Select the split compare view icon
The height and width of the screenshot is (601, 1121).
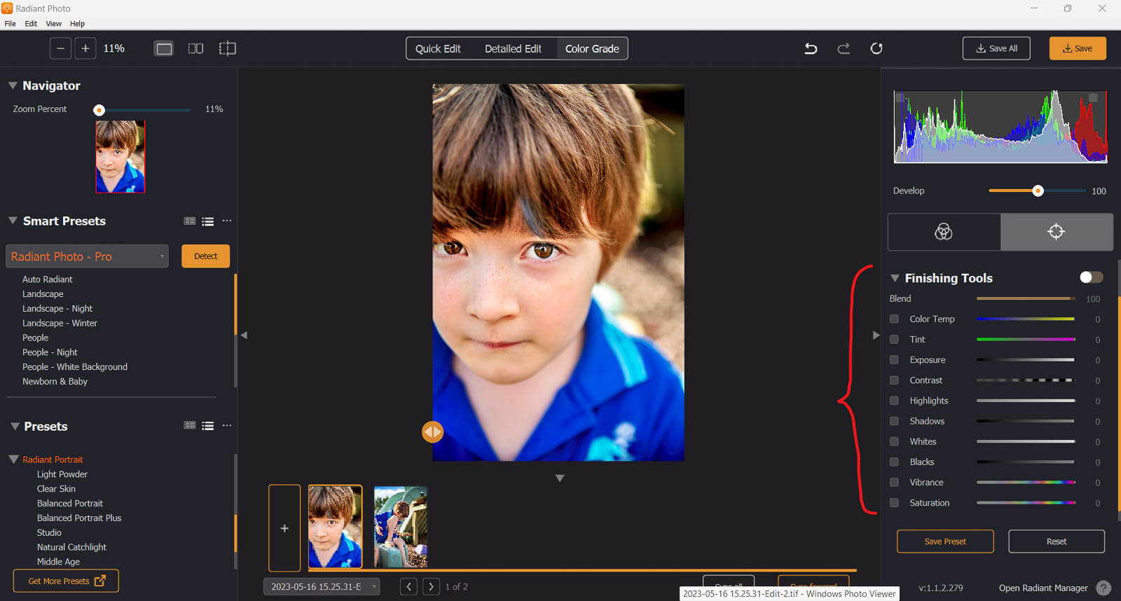pos(195,48)
